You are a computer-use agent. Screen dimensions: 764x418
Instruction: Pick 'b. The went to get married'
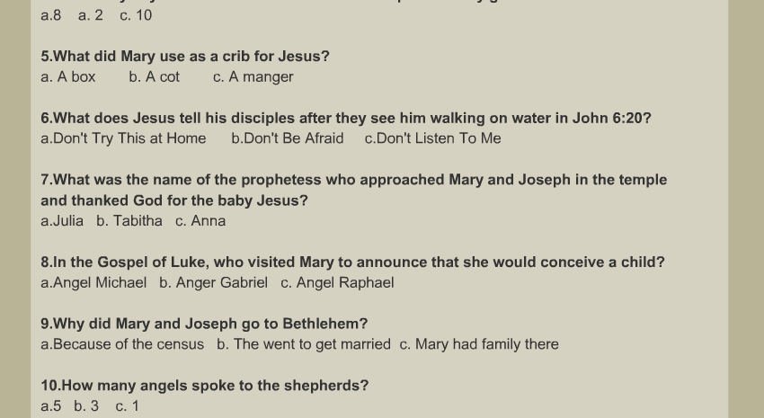click(304, 344)
